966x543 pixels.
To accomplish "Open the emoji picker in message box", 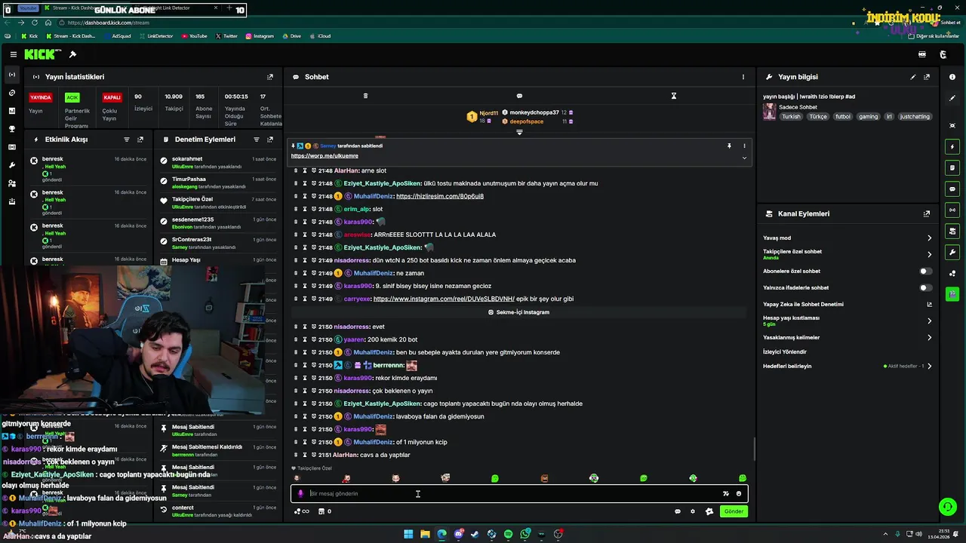I will (x=739, y=494).
